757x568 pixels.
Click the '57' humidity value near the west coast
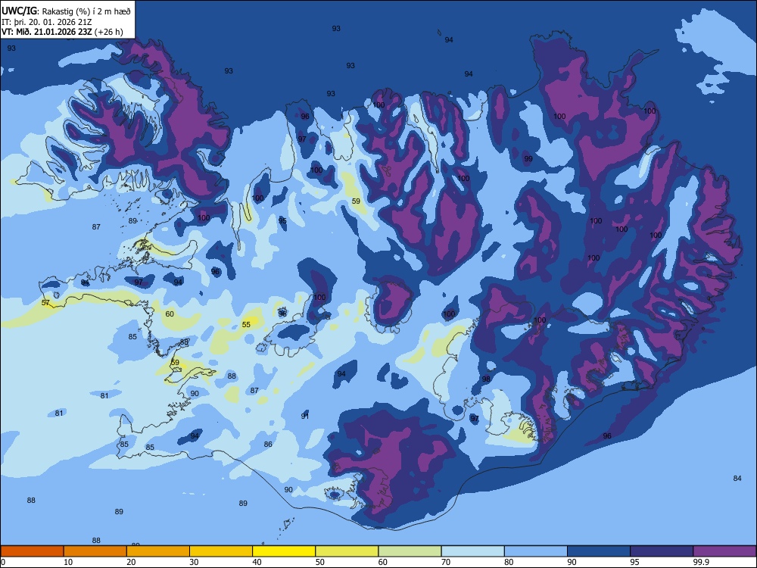pyautogui.click(x=45, y=303)
